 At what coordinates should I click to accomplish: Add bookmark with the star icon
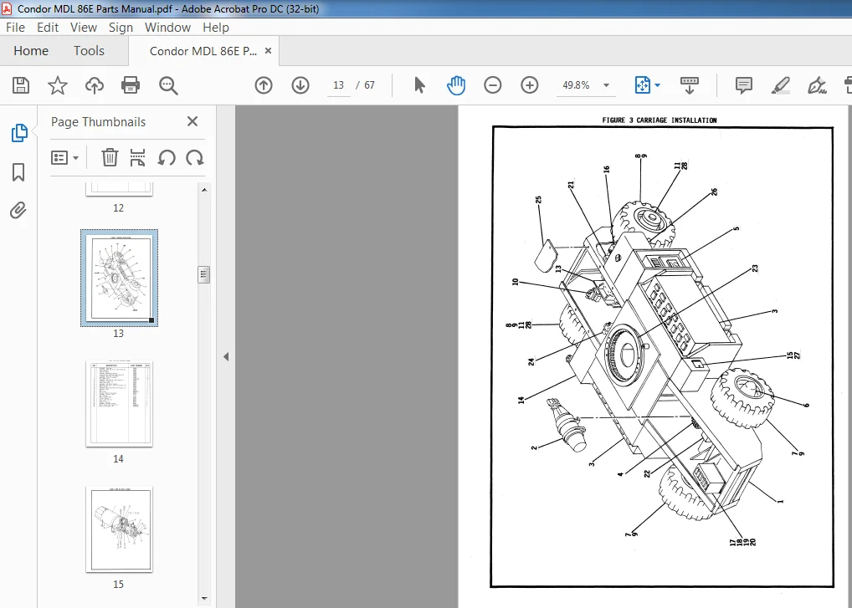58,85
